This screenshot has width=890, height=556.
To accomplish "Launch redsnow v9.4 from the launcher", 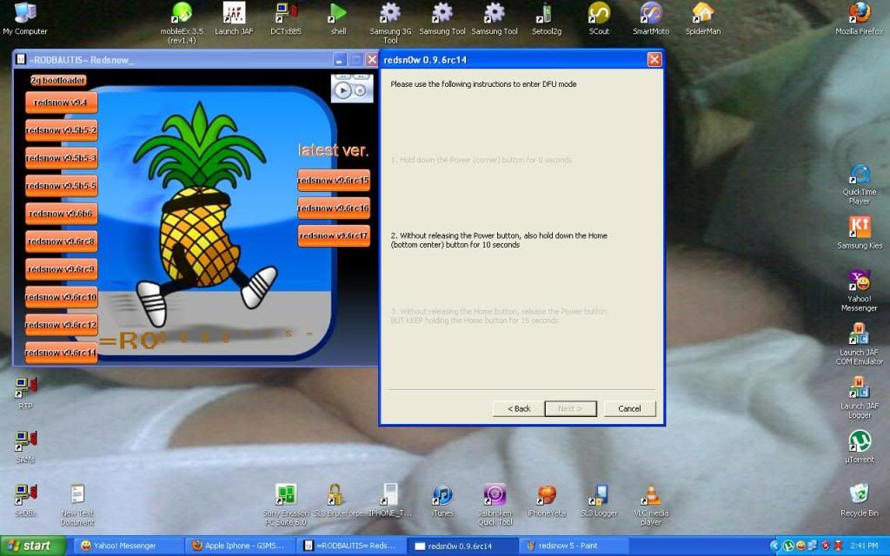I will click(x=61, y=103).
